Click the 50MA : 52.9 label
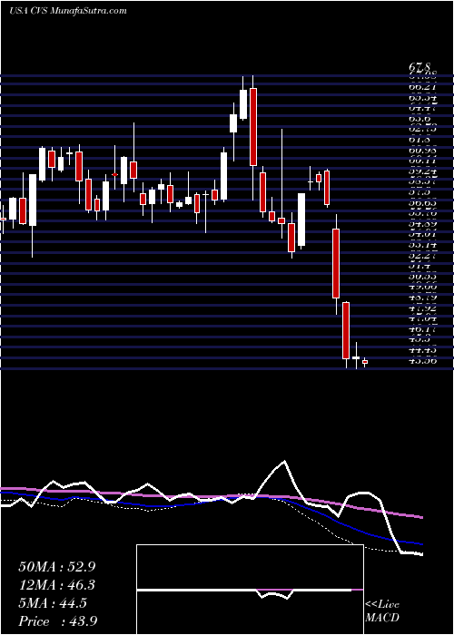Screen dimensions: 454x635 (57, 566)
